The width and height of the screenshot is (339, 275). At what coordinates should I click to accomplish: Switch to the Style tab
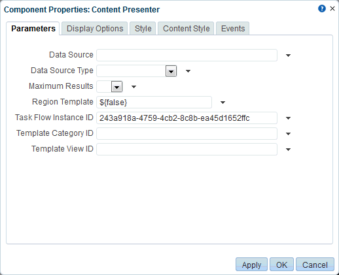143,29
